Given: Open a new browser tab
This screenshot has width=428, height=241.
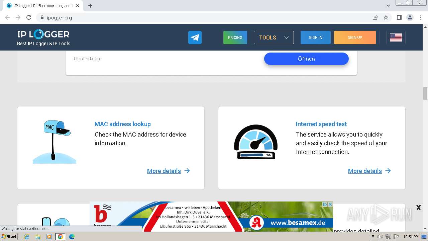Looking at the screenshot, I should pyautogui.click(x=90, y=6).
